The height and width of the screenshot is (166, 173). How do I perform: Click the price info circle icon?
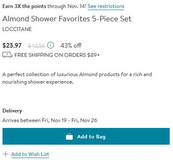click(x=51, y=45)
